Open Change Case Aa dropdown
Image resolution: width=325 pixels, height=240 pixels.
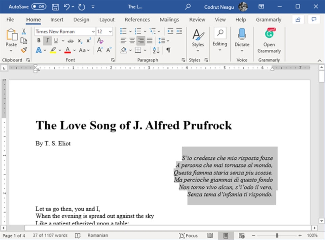(x=84, y=50)
